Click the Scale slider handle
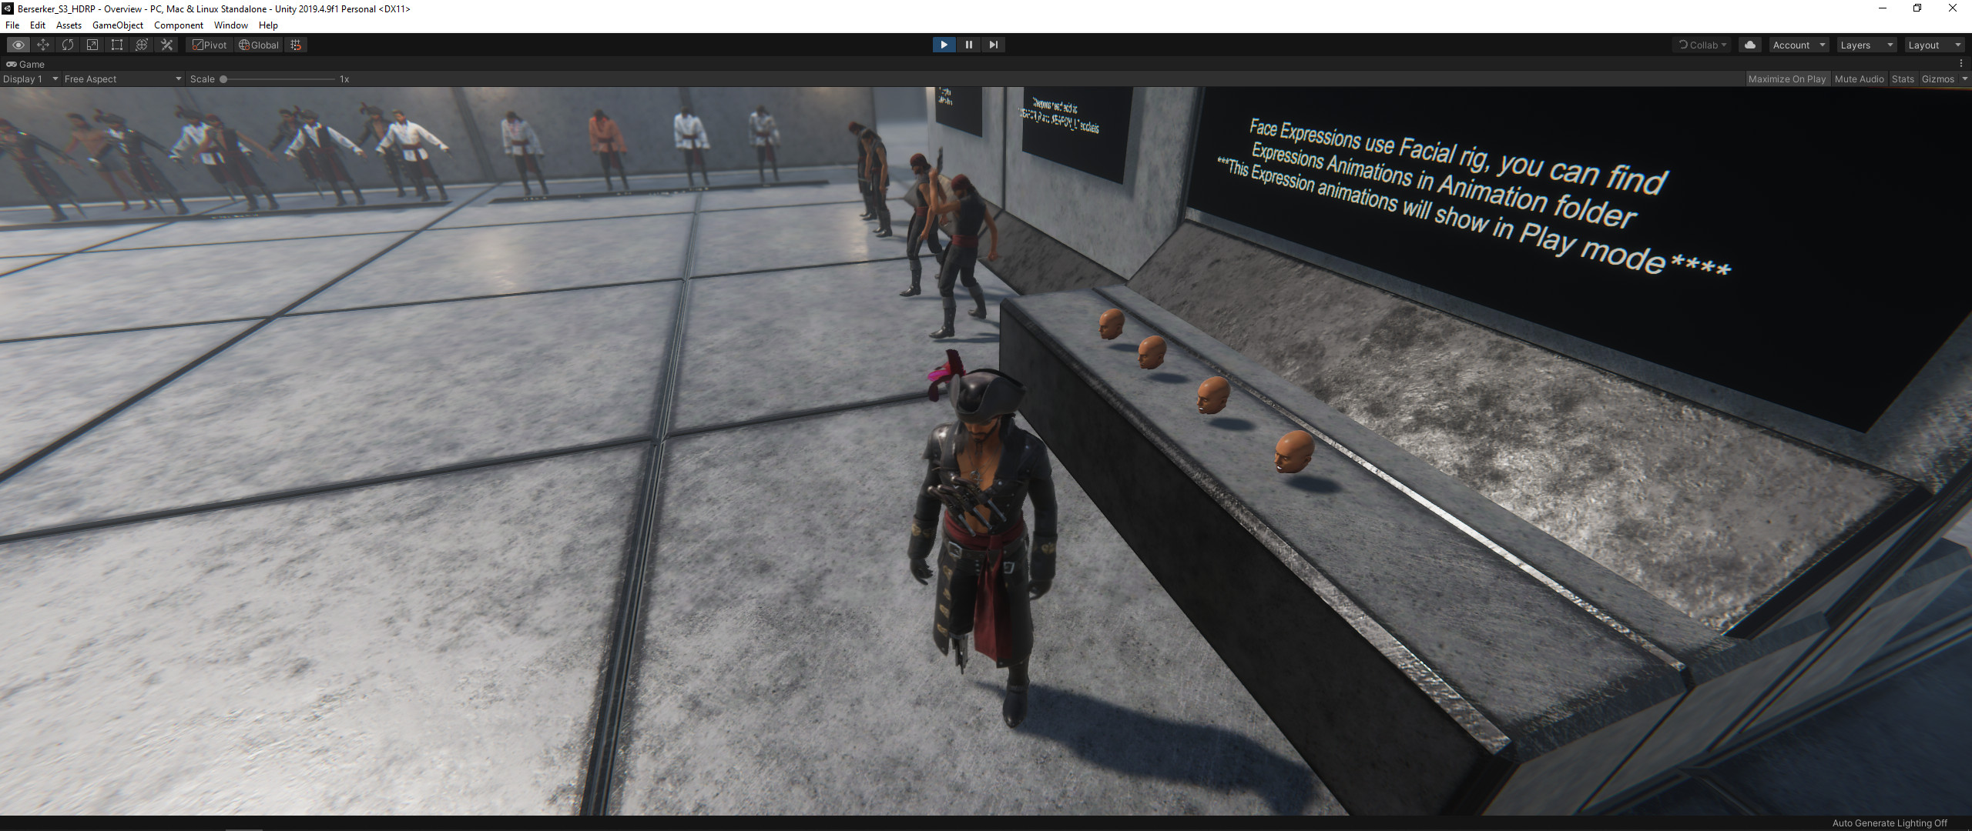 (223, 78)
